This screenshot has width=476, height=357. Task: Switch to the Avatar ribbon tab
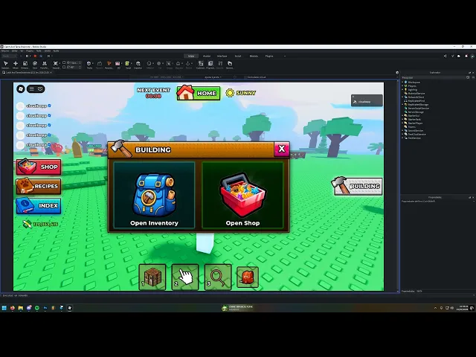tap(207, 57)
